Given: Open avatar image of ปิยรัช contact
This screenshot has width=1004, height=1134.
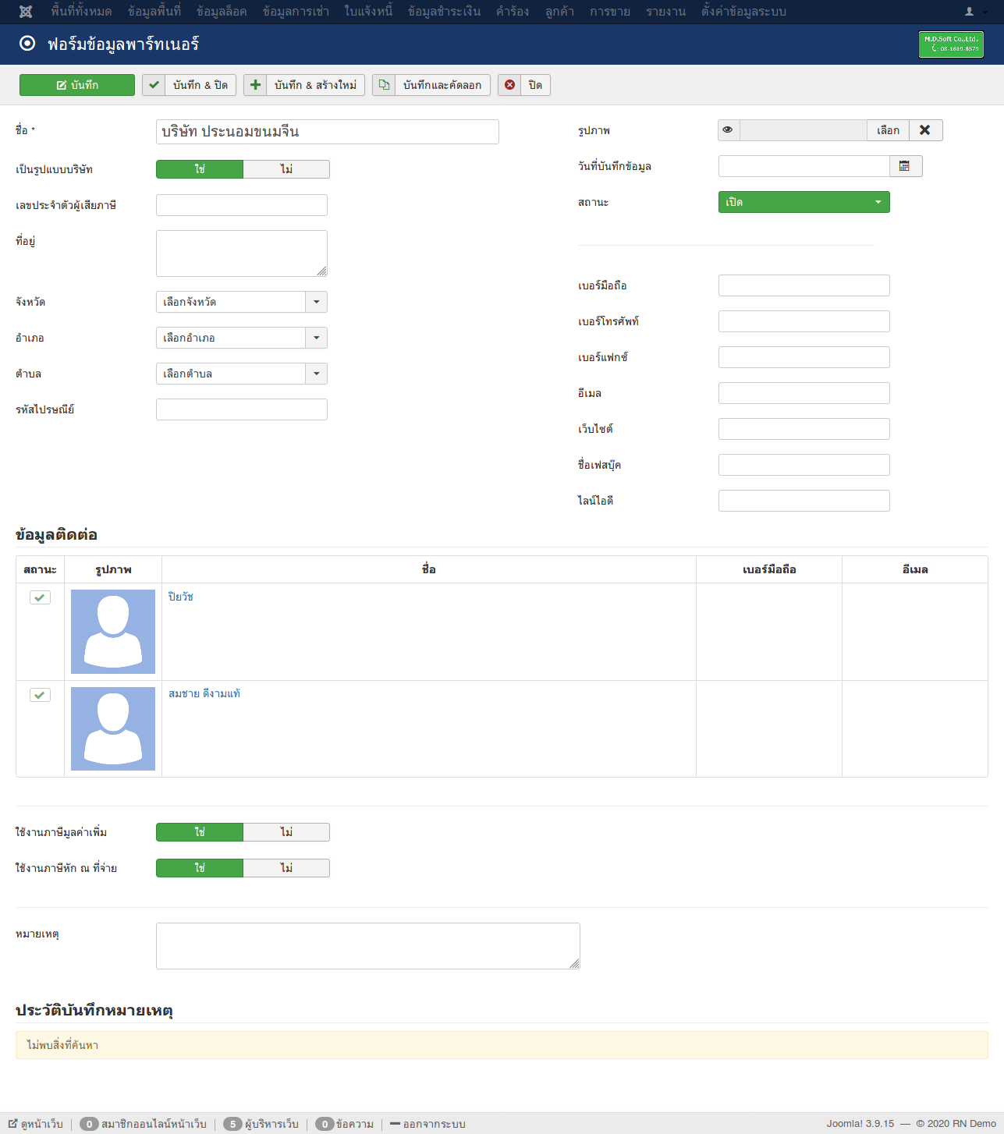Looking at the screenshot, I should point(113,632).
